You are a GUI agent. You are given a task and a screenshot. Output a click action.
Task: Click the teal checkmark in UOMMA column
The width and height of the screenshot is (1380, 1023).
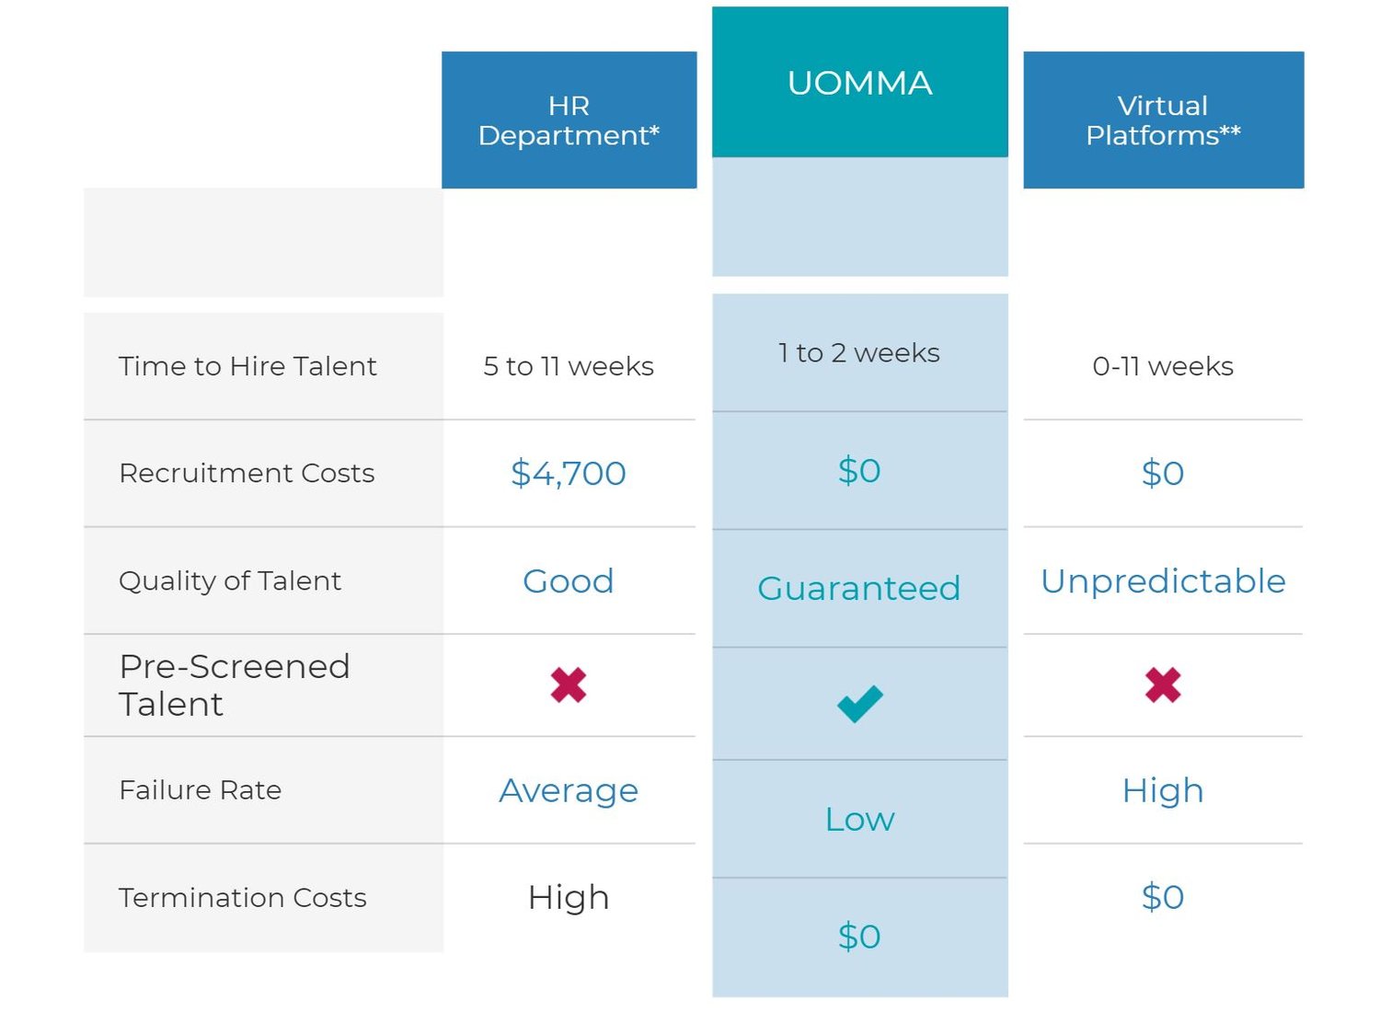(859, 704)
